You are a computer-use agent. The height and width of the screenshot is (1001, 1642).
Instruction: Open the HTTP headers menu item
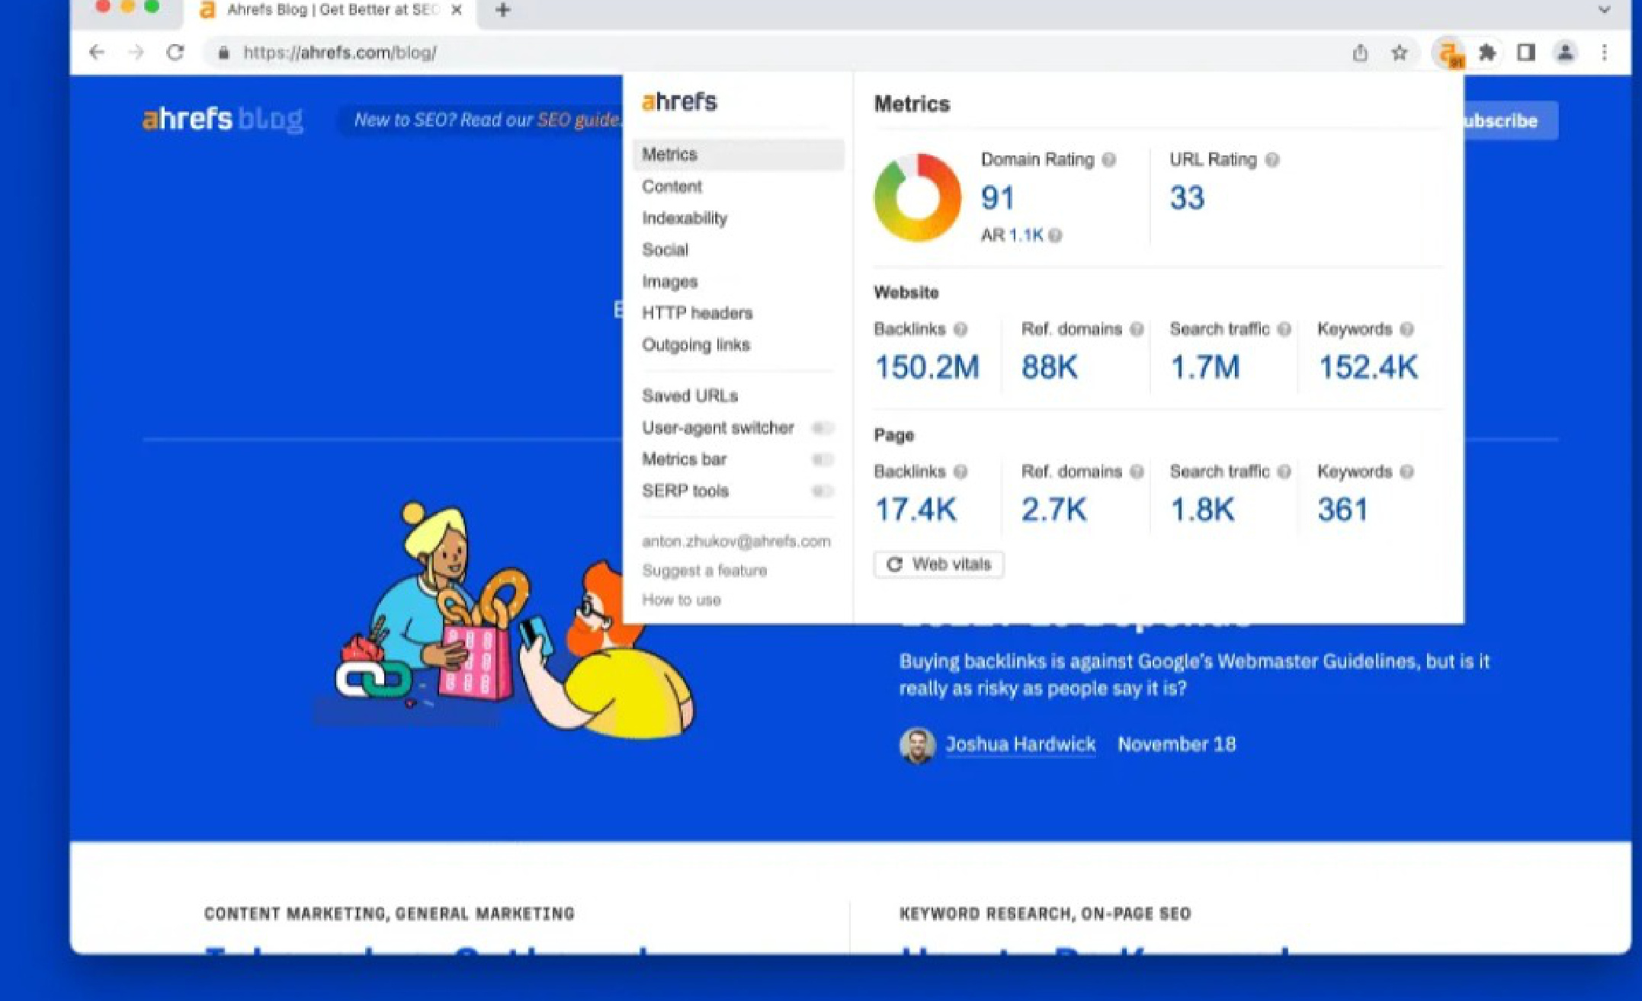(697, 313)
